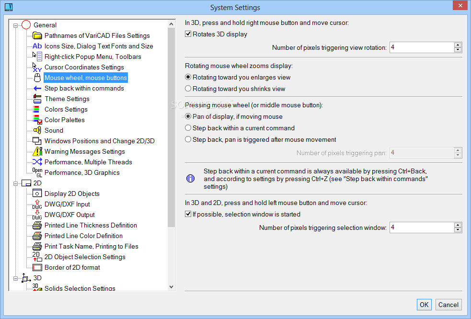Select Rotating toward you shrinks view
The width and height of the screenshot is (471, 319).
[188, 89]
